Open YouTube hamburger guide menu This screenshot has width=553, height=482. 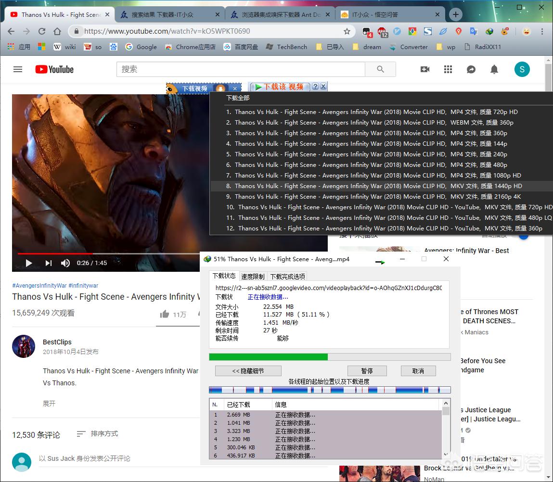(18, 69)
